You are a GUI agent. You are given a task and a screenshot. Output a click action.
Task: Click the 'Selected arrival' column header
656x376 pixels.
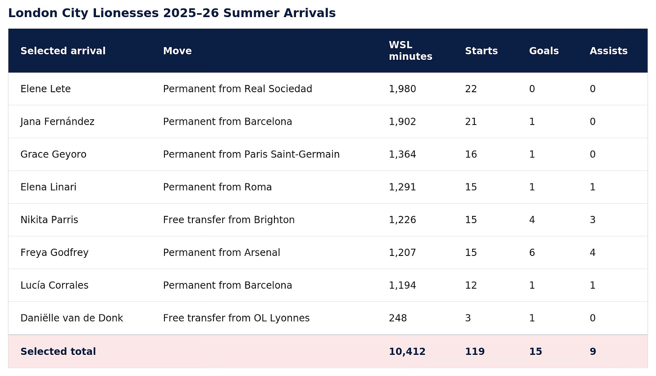click(63, 51)
